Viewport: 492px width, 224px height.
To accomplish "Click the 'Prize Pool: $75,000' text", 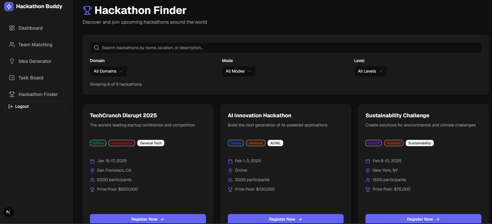I will pos(392,189).
